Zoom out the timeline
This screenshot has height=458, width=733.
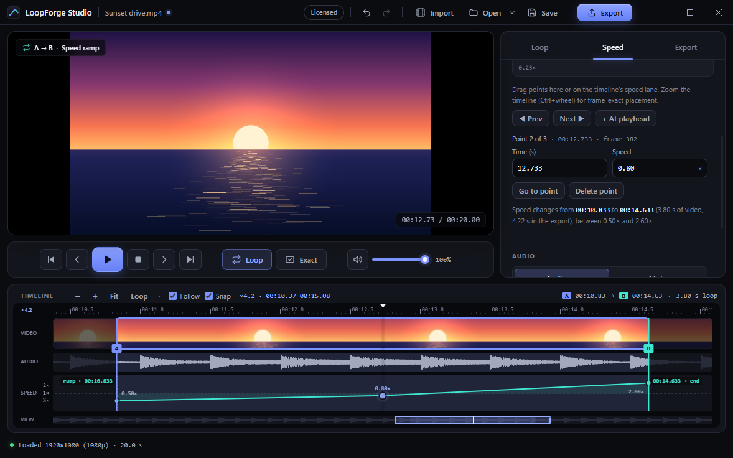(x=78, y=296)
